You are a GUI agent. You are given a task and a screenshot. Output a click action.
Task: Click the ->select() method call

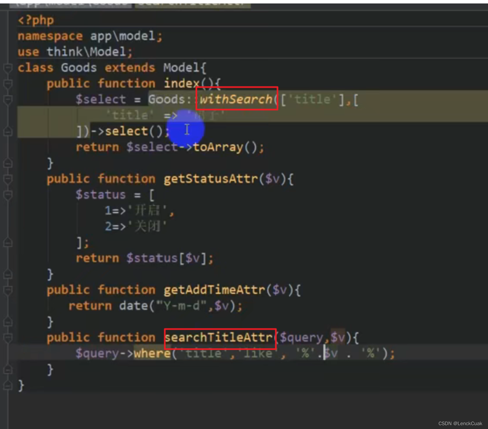(127, 131)
